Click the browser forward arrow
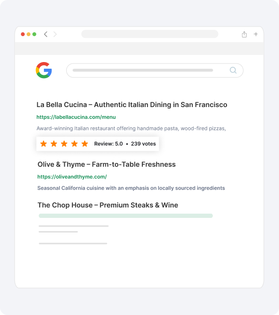 tap(55, 34)
